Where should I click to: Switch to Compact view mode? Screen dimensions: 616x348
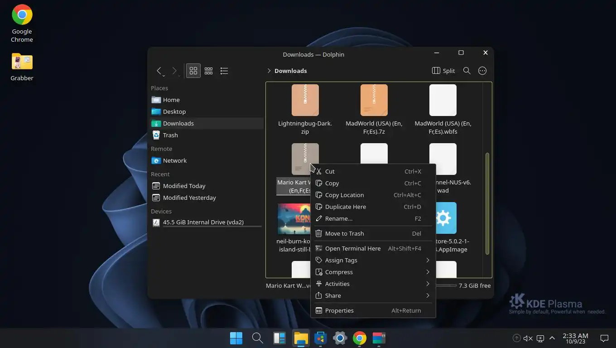[209, 71]
